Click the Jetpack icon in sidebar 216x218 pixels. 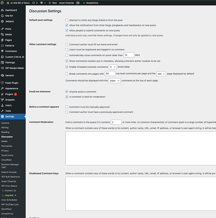tap(2, 21)
